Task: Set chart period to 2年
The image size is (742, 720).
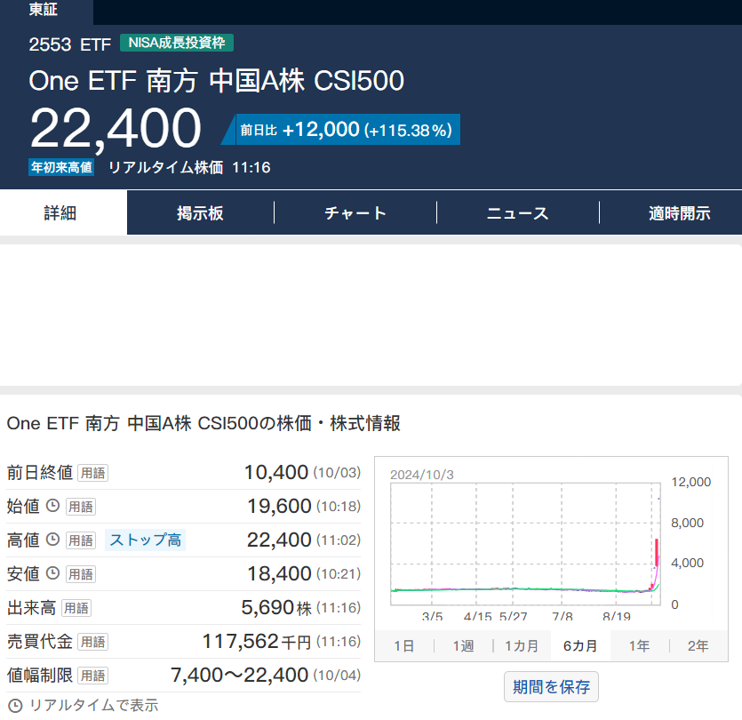Action: pyautogui.click(x=698, y=645)
